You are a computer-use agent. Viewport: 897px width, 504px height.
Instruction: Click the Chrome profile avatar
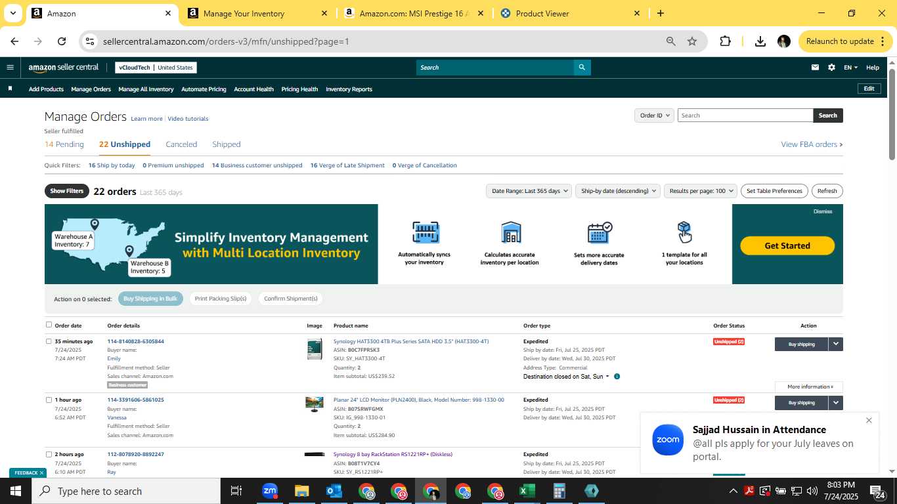pos(783,41)
